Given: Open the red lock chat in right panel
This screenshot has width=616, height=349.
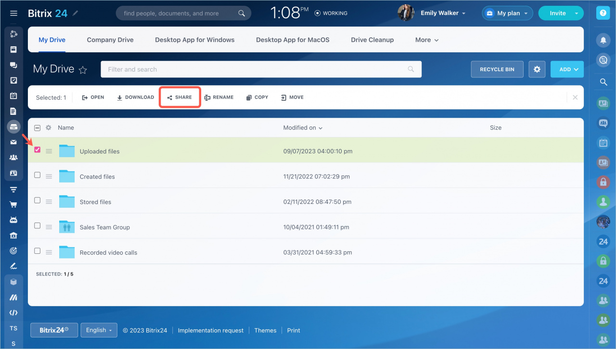Looking at the screenshot, I should (x=603, y=182).
